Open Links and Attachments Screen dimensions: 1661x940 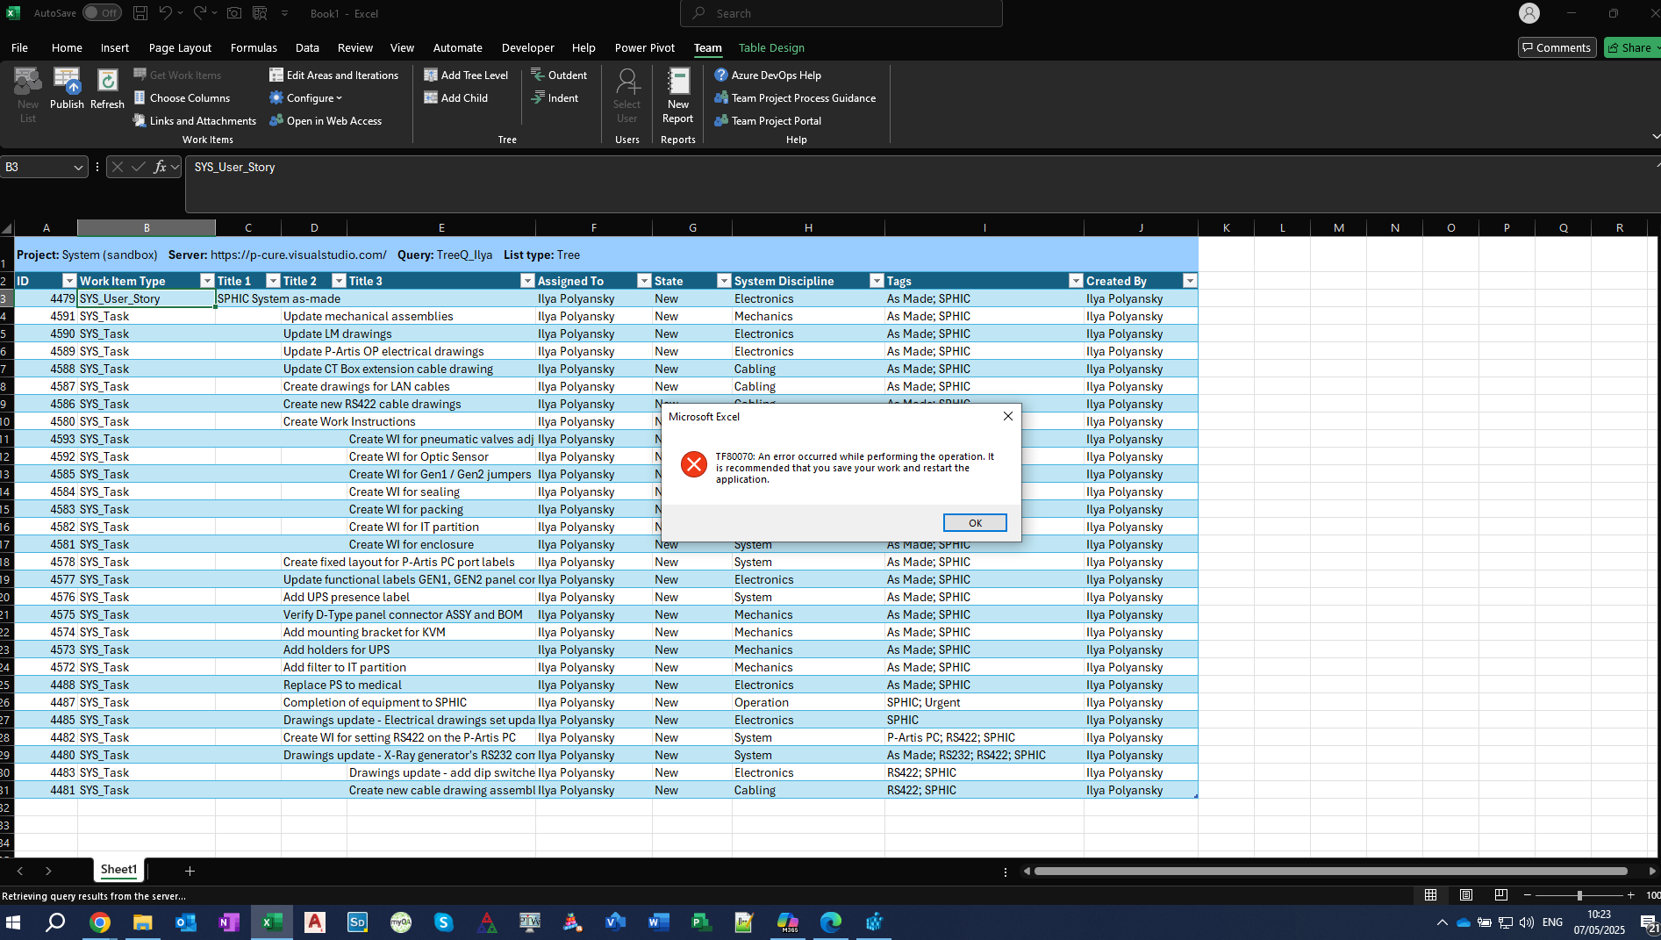tap(195, 121)
